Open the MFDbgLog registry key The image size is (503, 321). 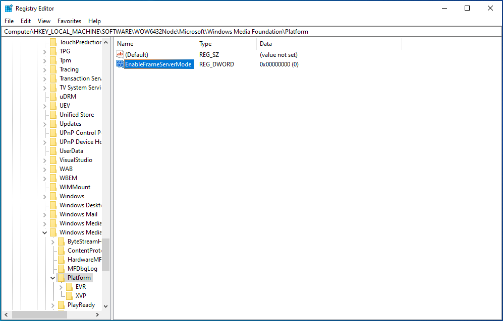click(81, 268)
